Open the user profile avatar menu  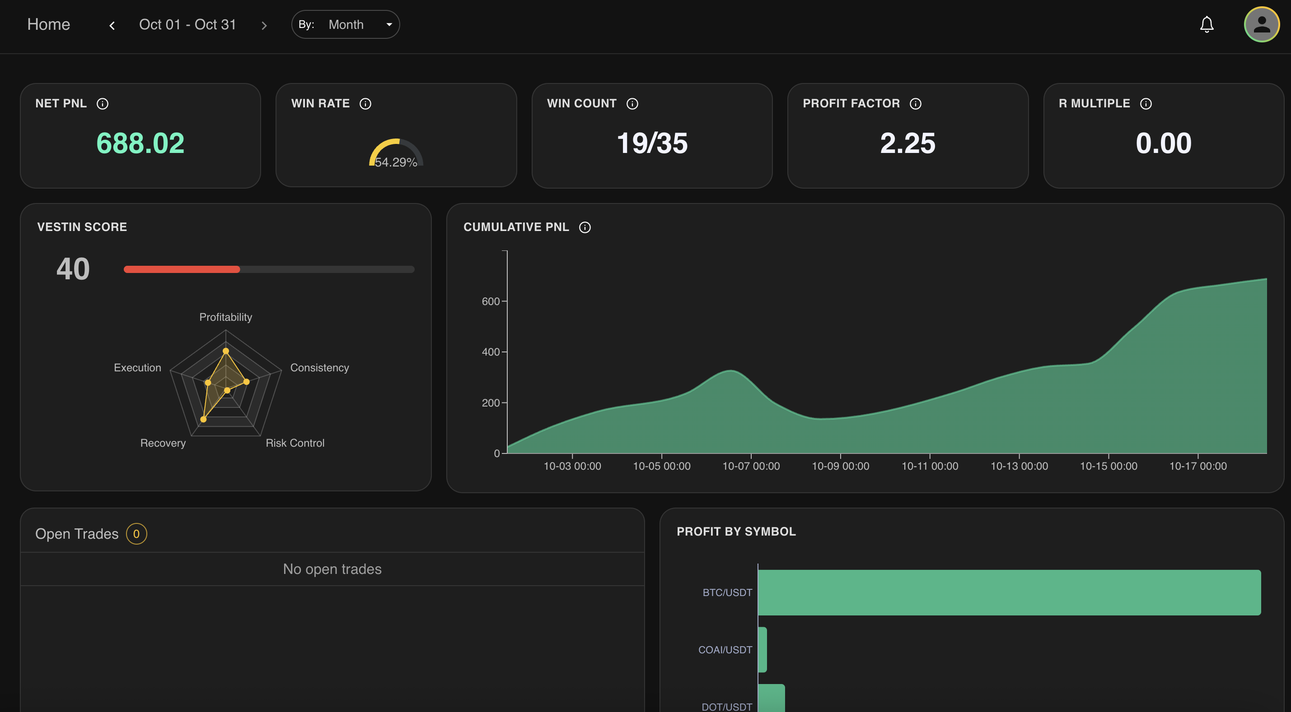click(1262, 24)
